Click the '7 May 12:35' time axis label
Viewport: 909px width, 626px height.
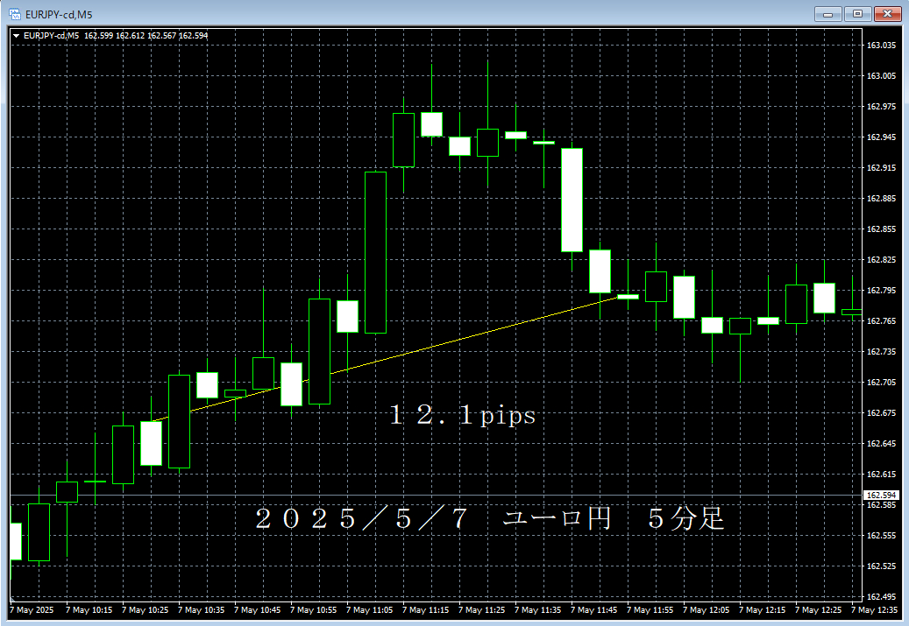click(875, 609)
